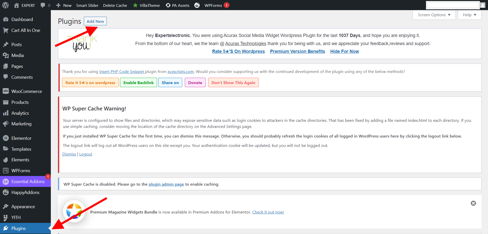Image resolution: width=488 pixels, height=234 pixels.
Task: Click the Essential Addons EA icon
Action: click(6, 182)
